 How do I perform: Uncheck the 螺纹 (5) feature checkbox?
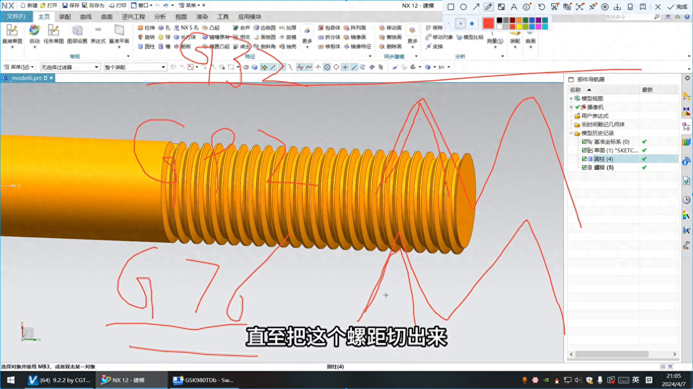(584, 167)
